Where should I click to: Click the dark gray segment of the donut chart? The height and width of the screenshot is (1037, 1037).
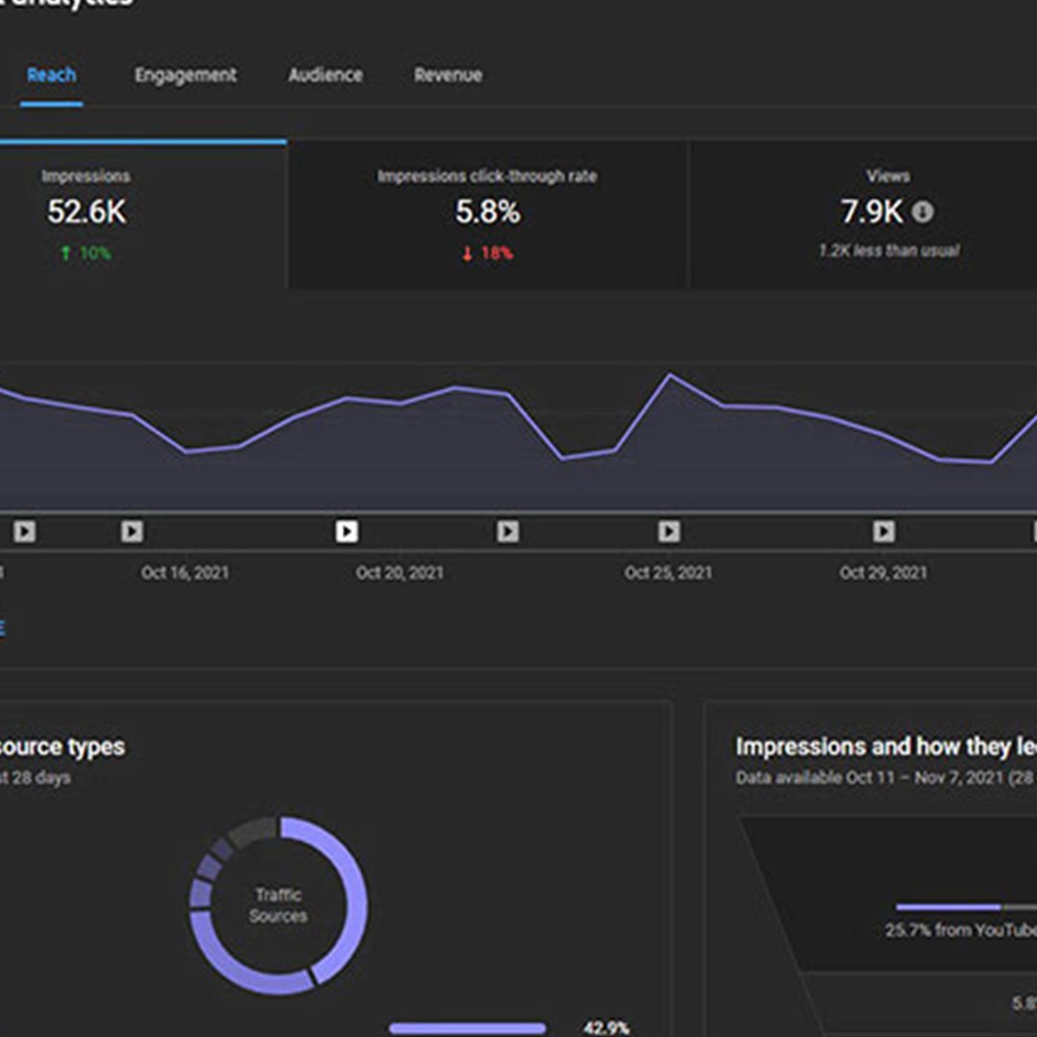[x=253, y=832]
